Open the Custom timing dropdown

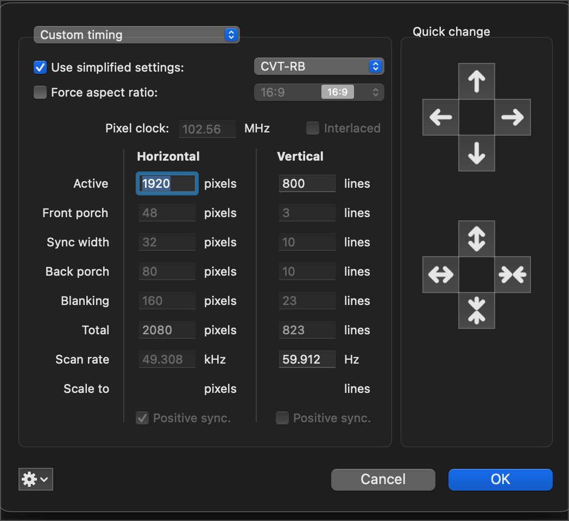[136, 35]
